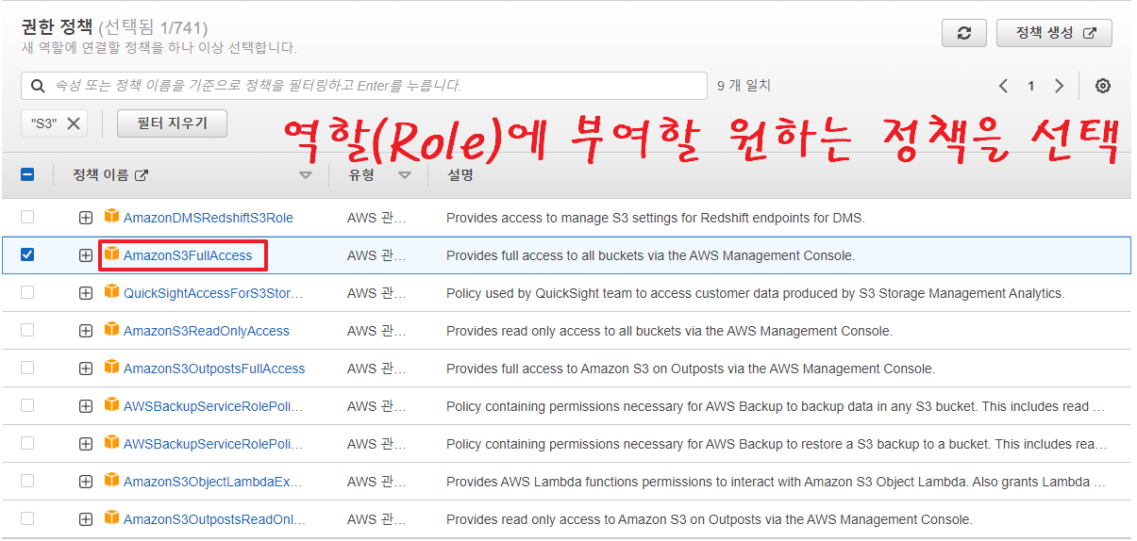The width and height of the screenshot is (1137, 541).
Task: Click "Provides read only access to all buckets" description
Action: tap(669, 331)
